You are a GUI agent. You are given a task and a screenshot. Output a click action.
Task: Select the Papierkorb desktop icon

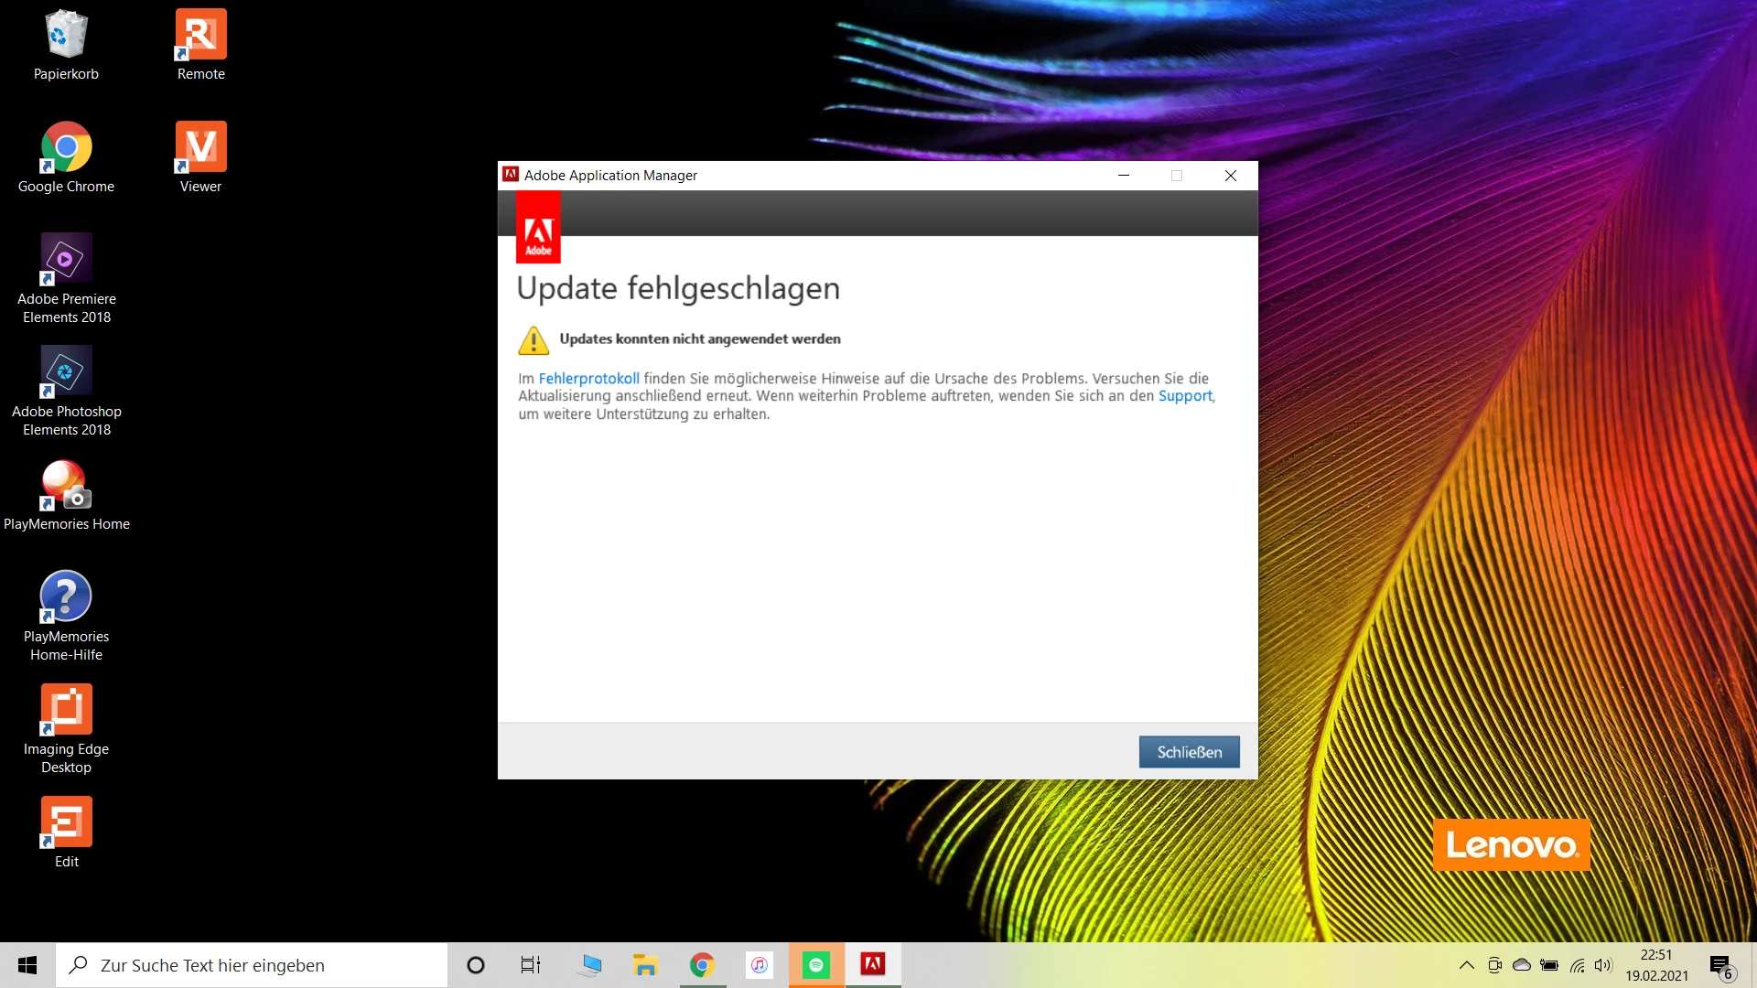pyautogui.click(x=66, y=46)
